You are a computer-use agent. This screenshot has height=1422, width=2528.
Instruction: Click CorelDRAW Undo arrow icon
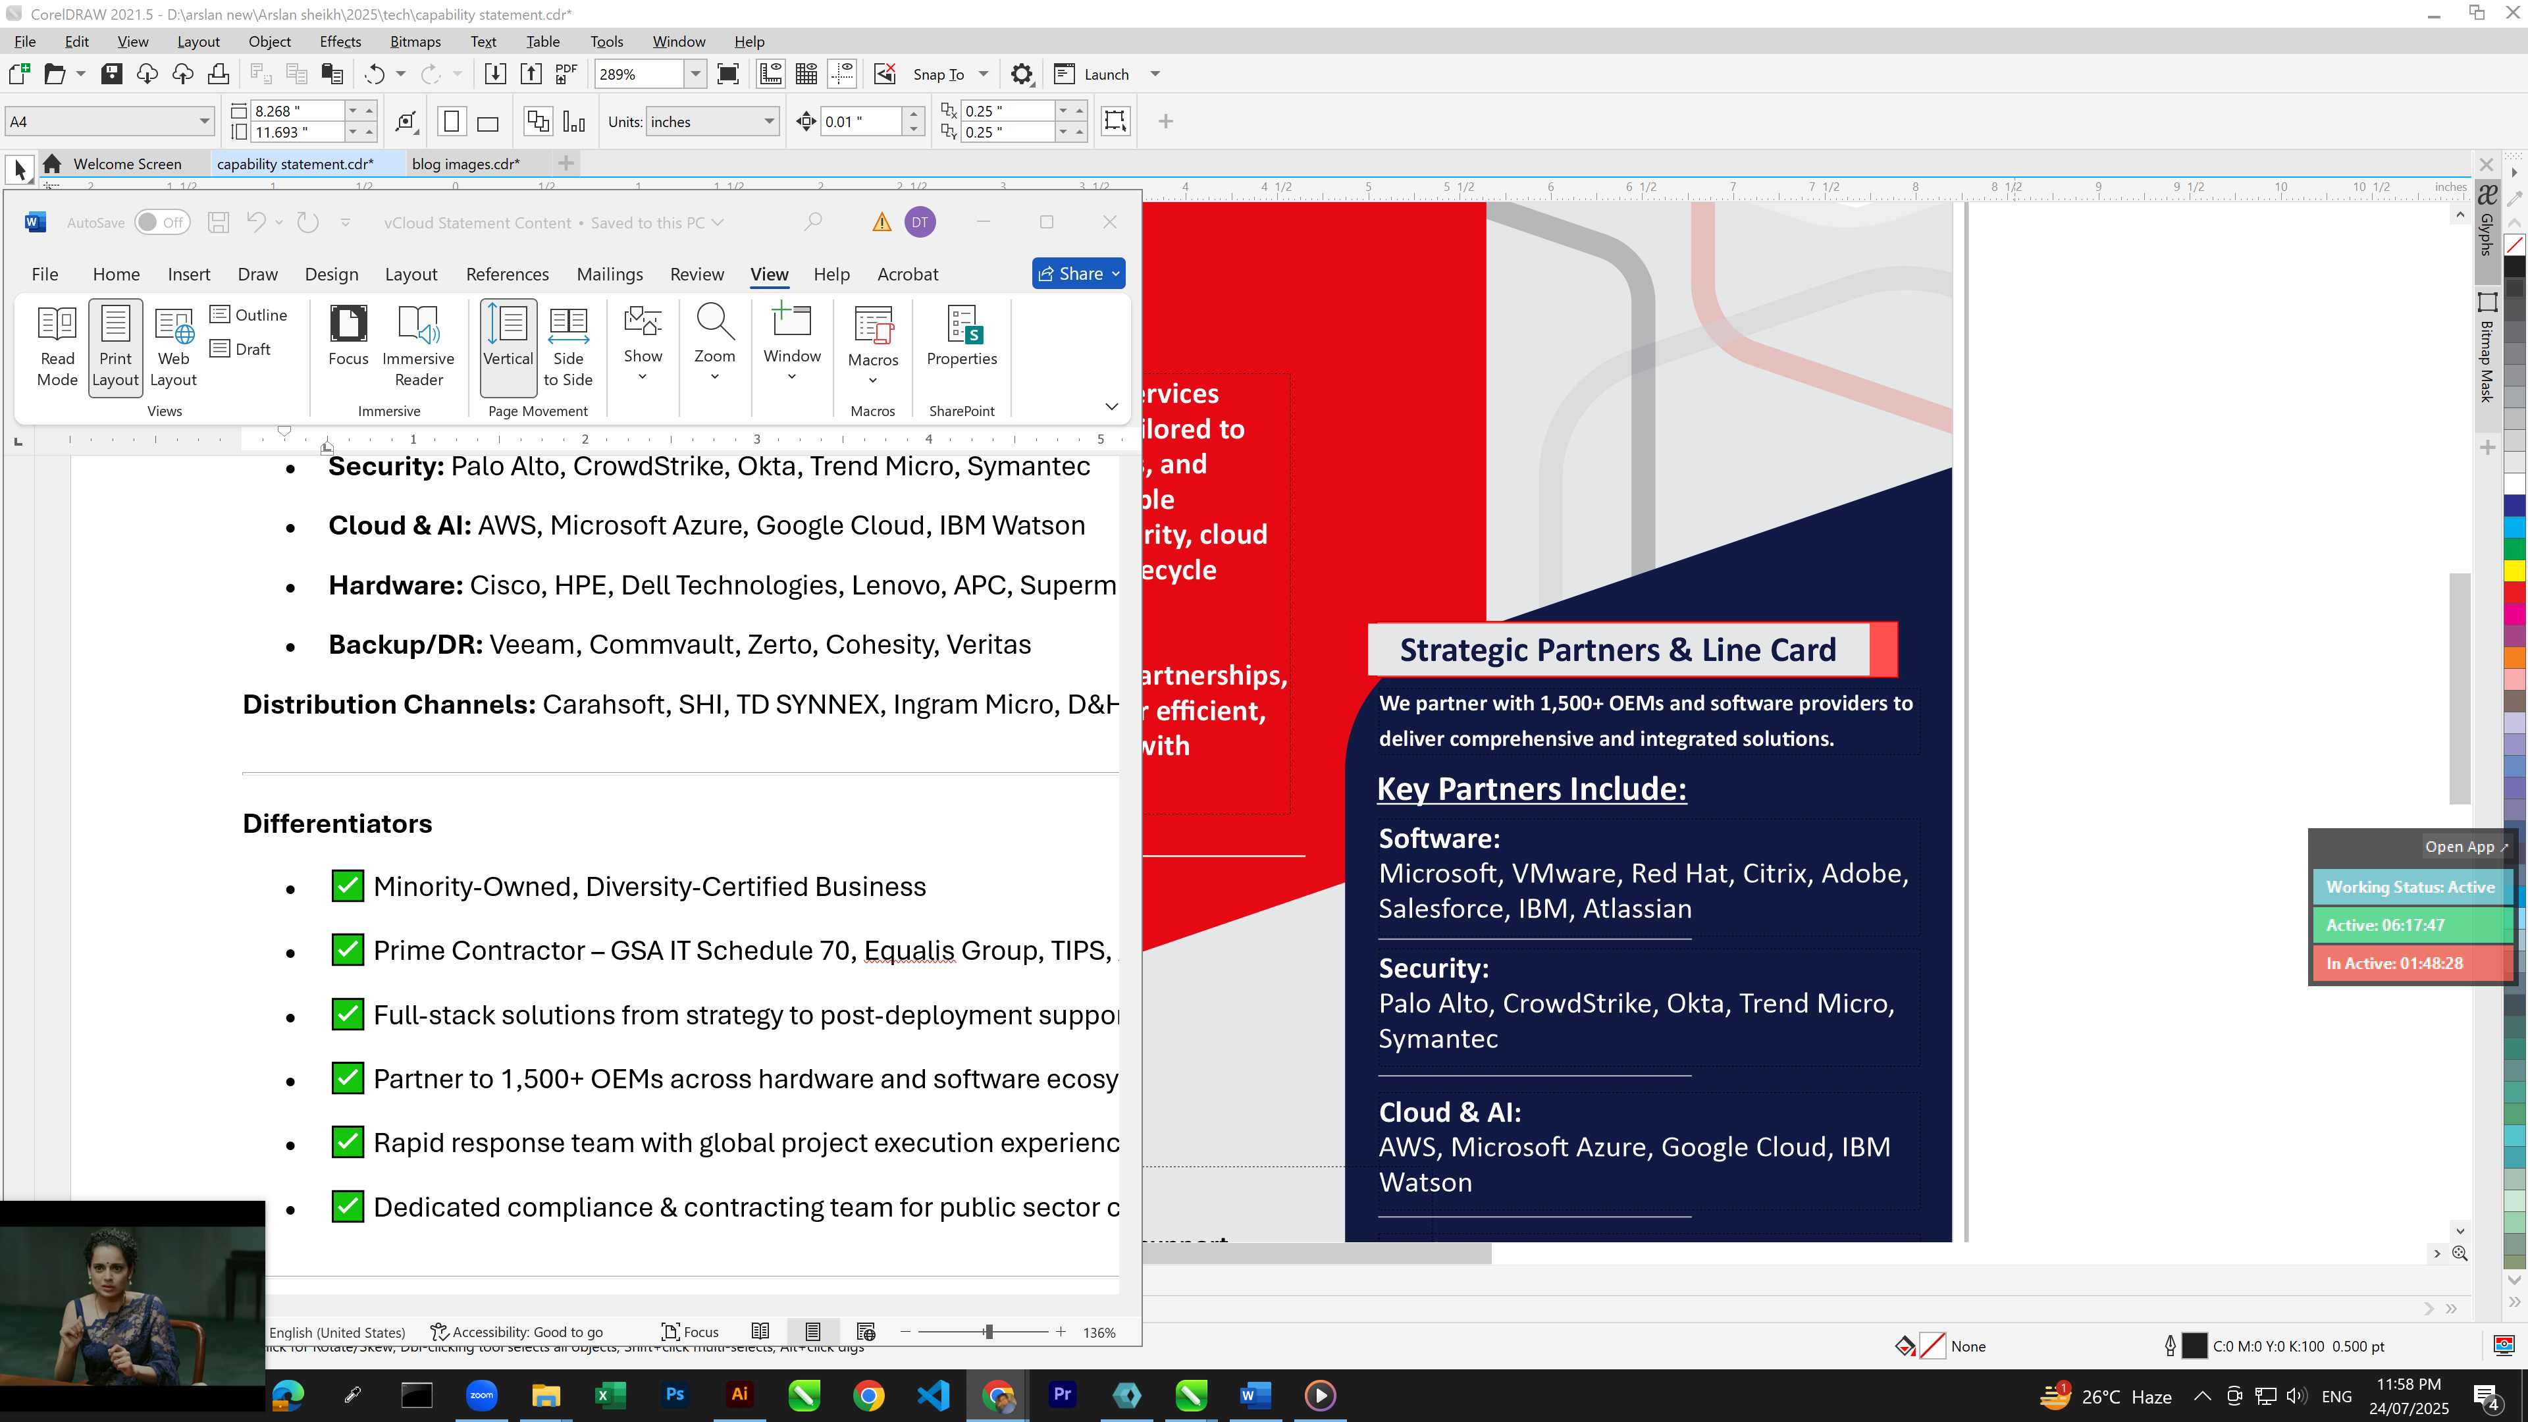[x=374, y=74]
